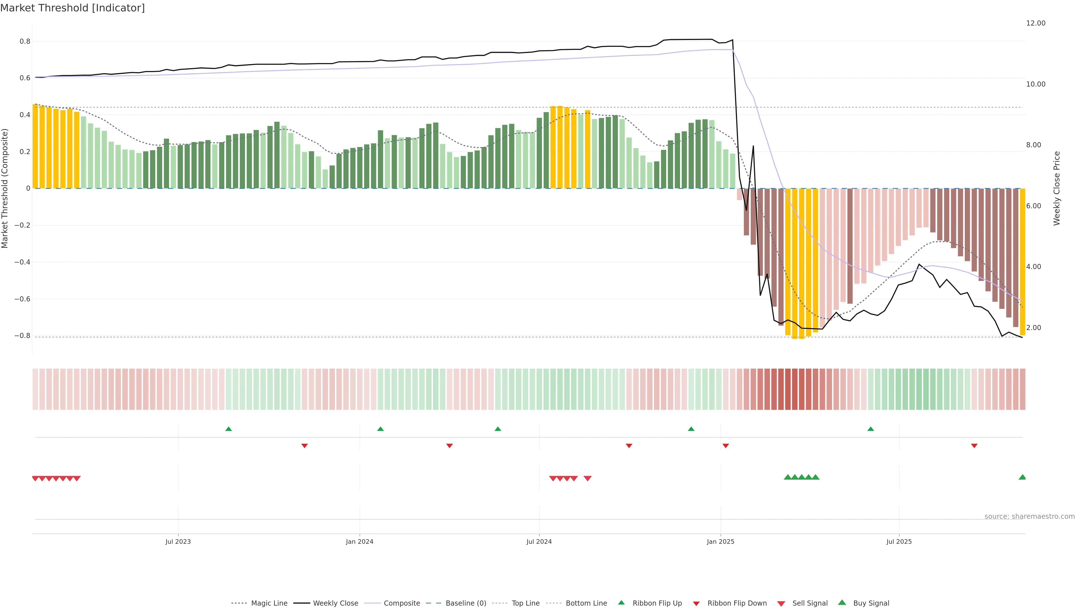Hide the Composite line via legend
1089x613 pixels.
(402, 603)
